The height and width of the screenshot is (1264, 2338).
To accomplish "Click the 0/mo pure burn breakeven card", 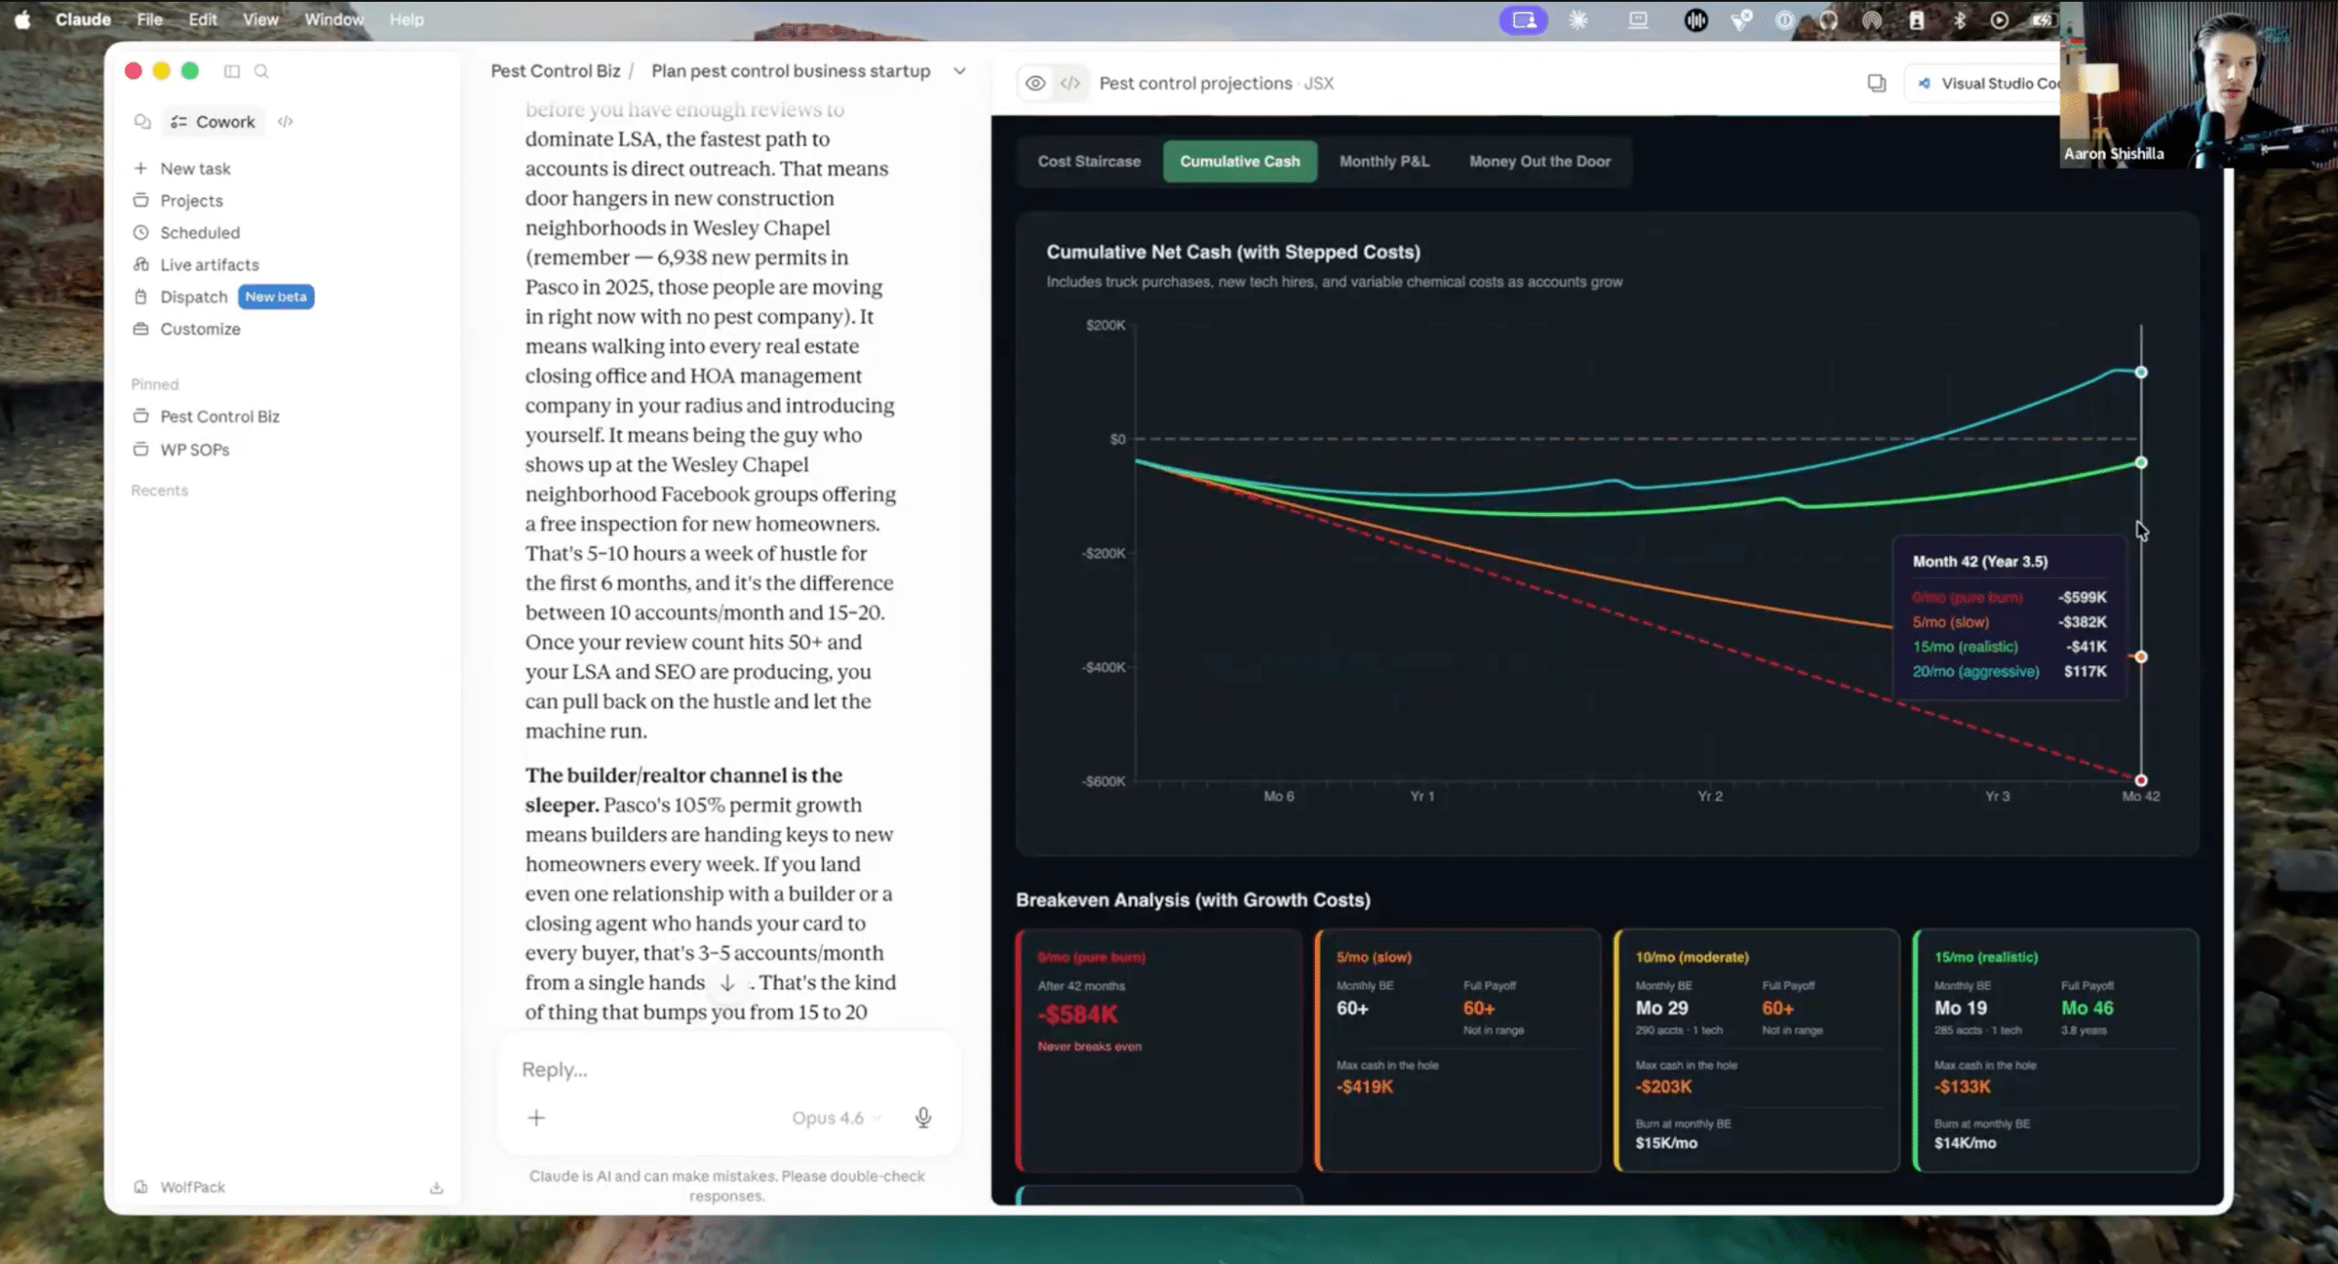I will (x=1159, y=1050).
